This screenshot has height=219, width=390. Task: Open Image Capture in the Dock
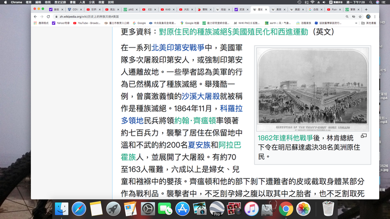pos(200,209)
